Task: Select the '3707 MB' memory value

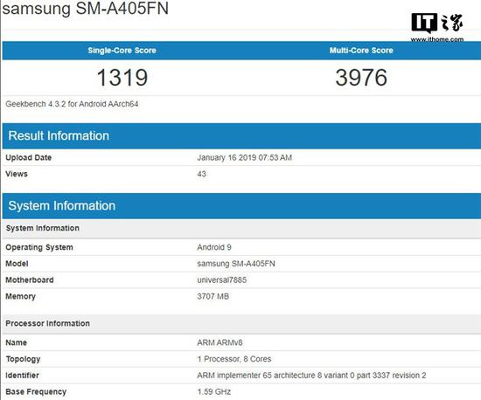Action: click(x=213, y=296)
